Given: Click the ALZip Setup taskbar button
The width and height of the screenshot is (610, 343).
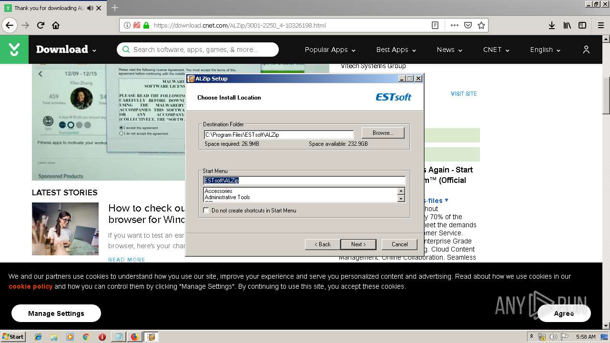Looking at the screenshot, I should click(151, 337).
